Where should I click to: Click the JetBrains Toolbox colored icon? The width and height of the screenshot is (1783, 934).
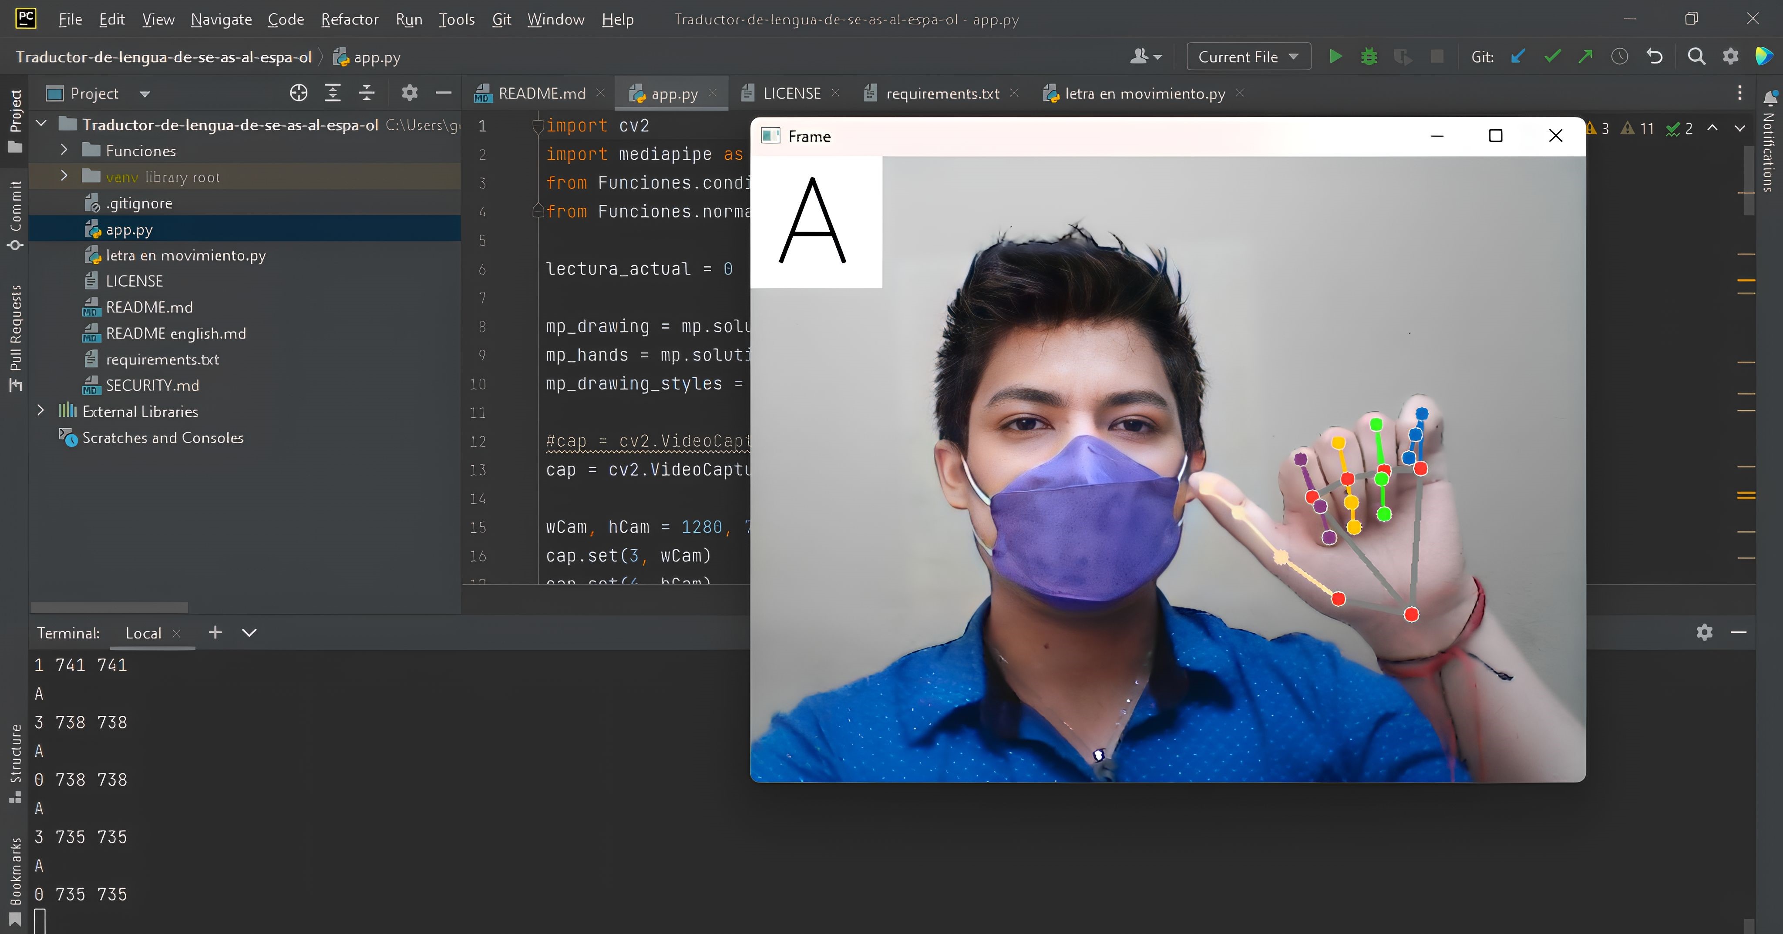coord(1763,57)
